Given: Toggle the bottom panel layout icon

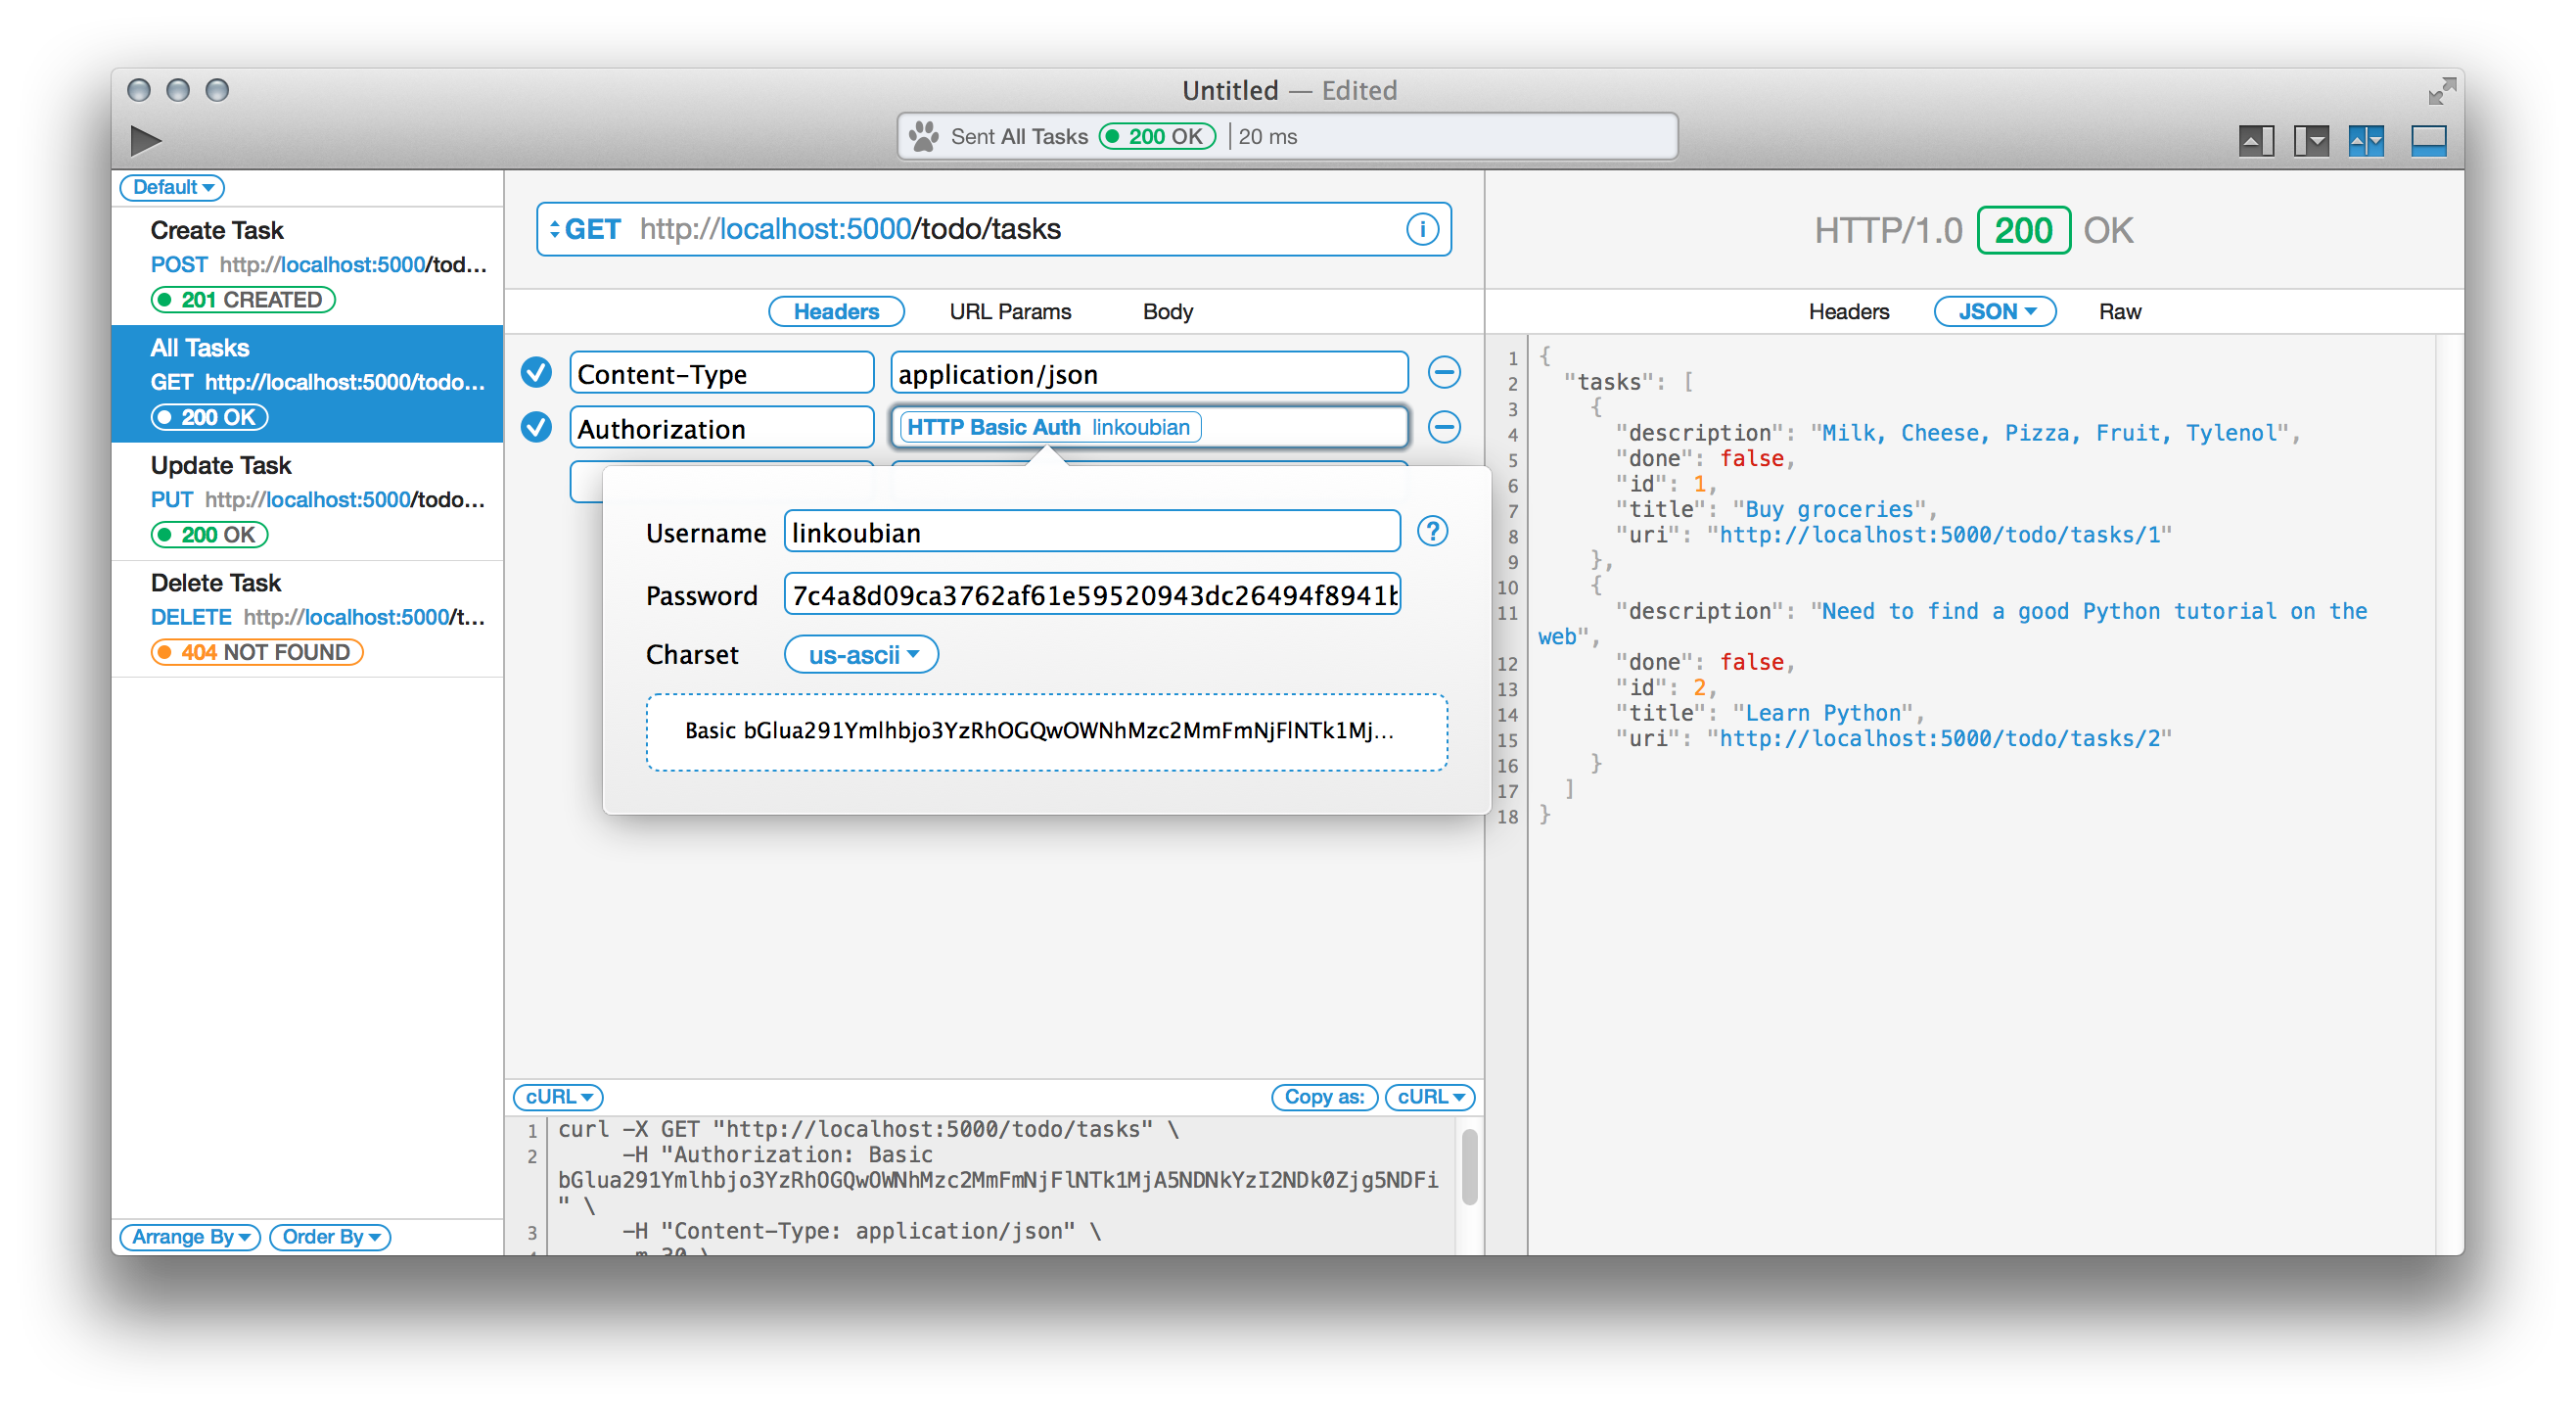Looking at the screenshot, I should click(2428, 140).
